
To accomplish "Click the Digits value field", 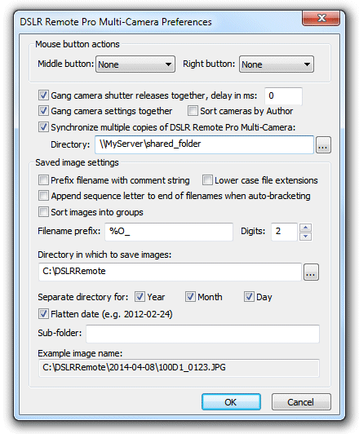I will tap(284, 232).
